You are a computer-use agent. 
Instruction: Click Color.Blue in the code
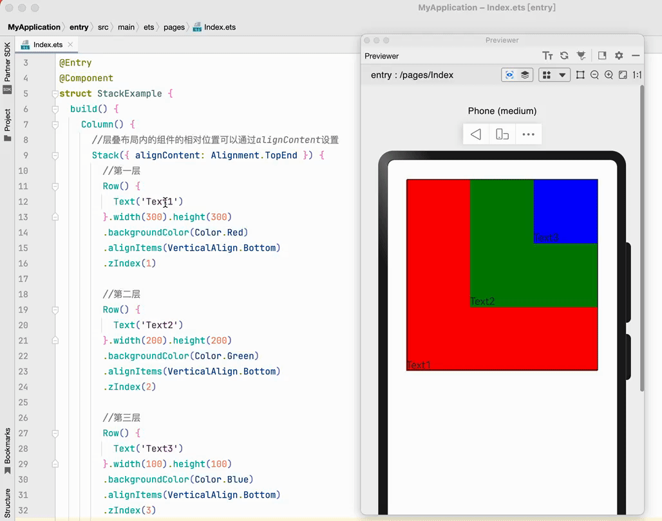click(222, 480)
